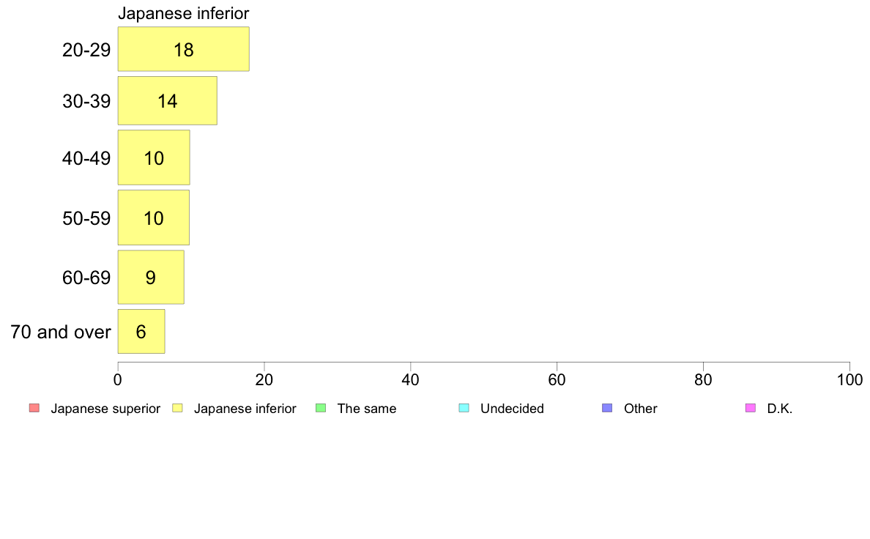The height and width of the screenshot is (539, 870).
Task: Click the Undecided cyan legend swatch
Action: click(x=464, y=408)
